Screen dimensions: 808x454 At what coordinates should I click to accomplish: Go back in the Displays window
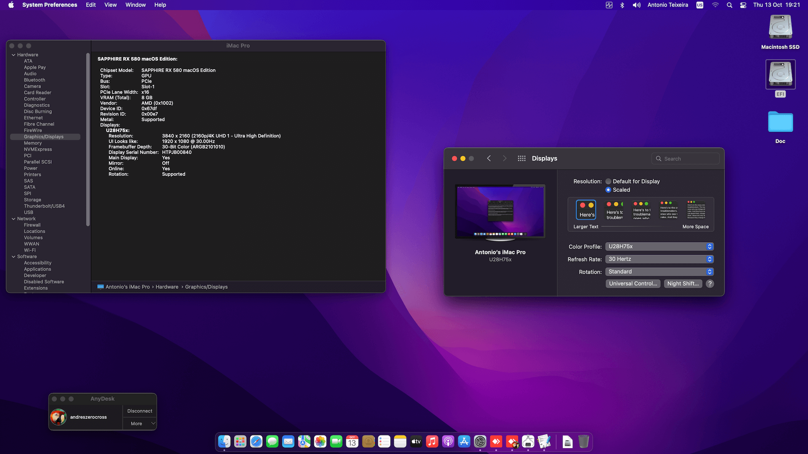[489, 158]
